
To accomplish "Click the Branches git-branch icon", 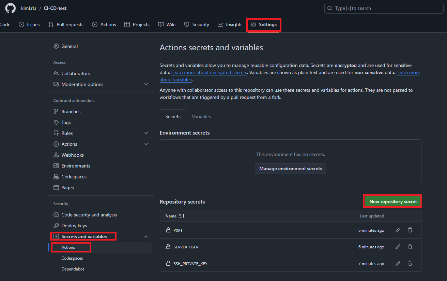I will [x=56, y=111].
